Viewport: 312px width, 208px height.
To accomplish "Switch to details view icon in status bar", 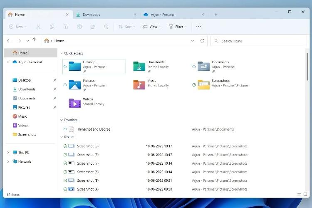I will tap(299, 194).
